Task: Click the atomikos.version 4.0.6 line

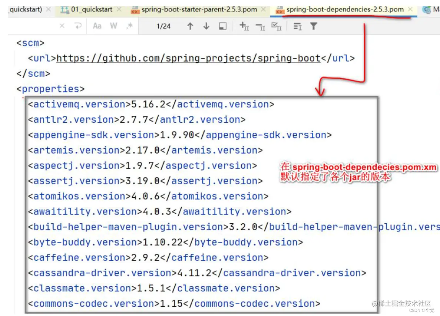Action: 148,196
